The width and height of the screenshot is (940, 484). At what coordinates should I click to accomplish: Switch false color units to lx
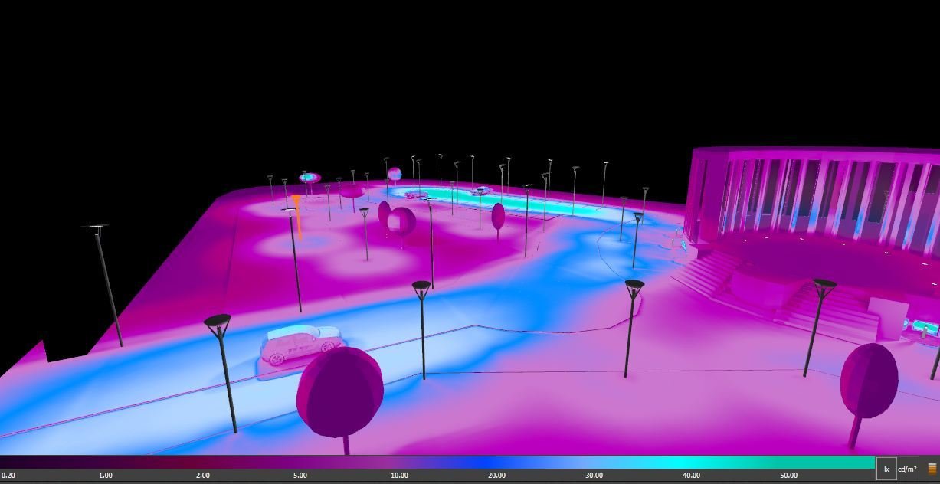886,469
